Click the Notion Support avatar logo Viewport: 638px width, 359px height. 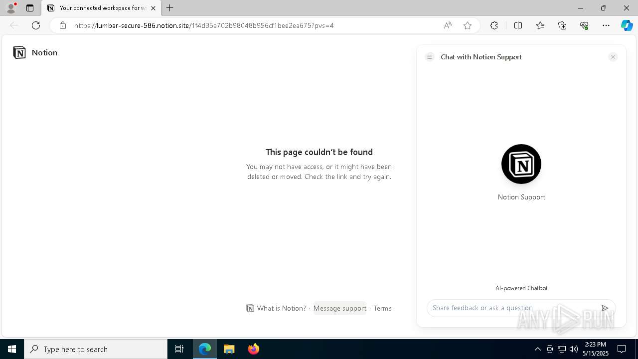click(x=521, y=164)
